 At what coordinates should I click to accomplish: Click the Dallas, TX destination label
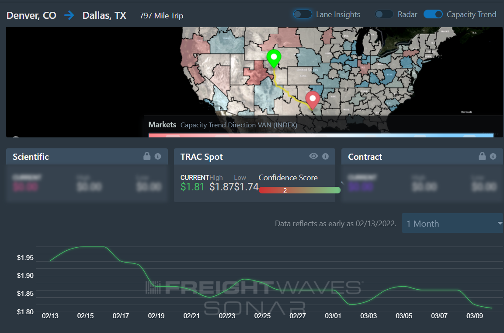point(104,15)
